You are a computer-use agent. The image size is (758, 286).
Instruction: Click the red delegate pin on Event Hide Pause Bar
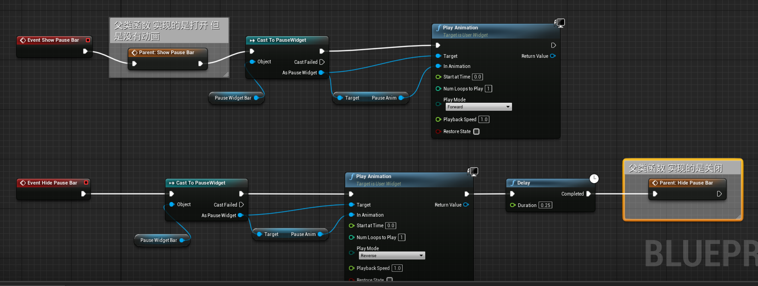click(86, 183)
